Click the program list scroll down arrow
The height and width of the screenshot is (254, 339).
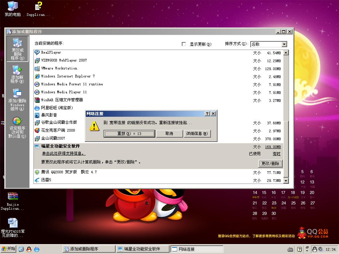(286, 181)
